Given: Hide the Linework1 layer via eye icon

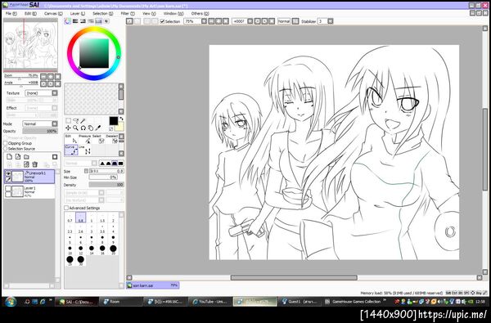Looking at the screenshot, I should click(8, 173).
